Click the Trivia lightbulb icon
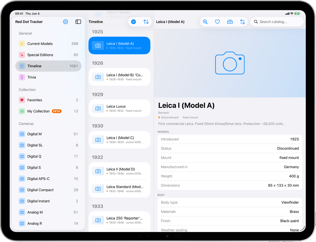Viewport: 316px width, 242px height. coord(22,77)
